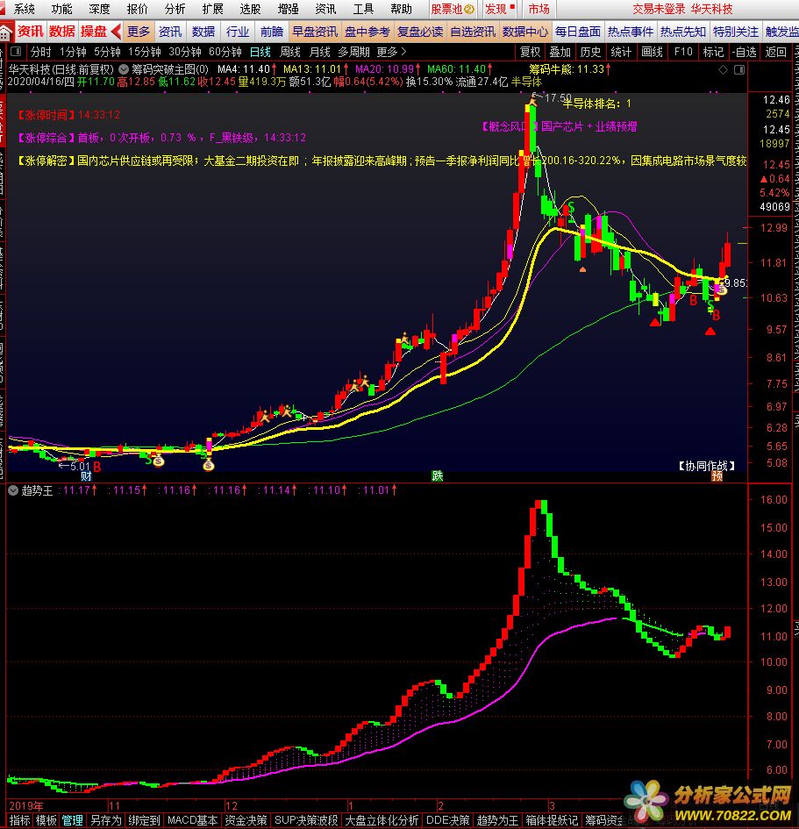
Task: Click the money bag icon below the S marker
Action: tap(158, 461)
